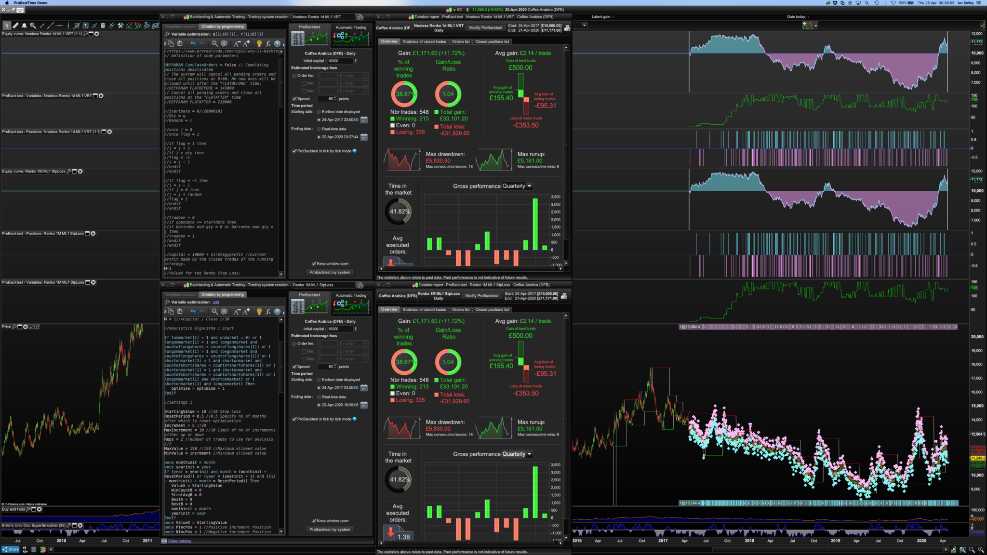
Task: Open starting date calendar in upper backtest panel
Action: click(364, 120)
